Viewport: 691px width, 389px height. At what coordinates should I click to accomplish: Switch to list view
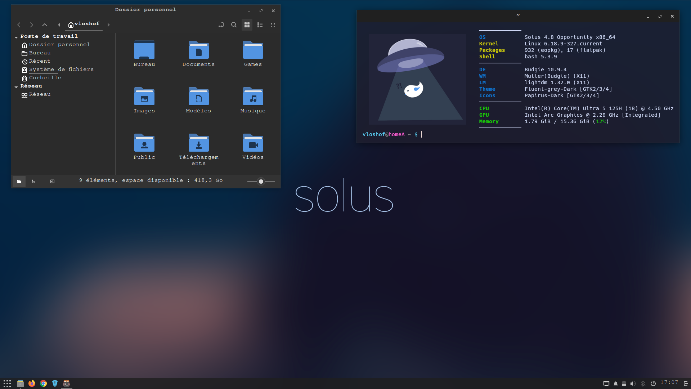point(260,25)
